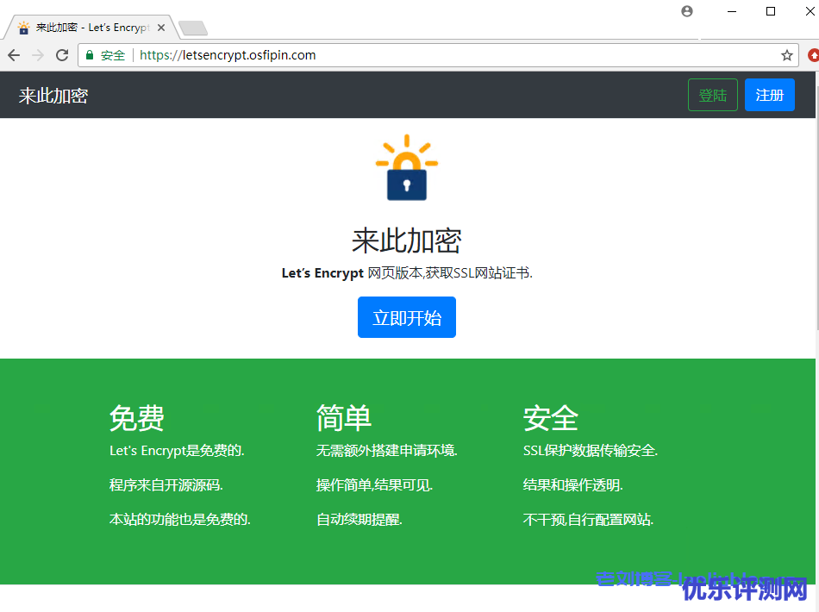Open the Chrome profile account icon

click(x=686, y=11)
